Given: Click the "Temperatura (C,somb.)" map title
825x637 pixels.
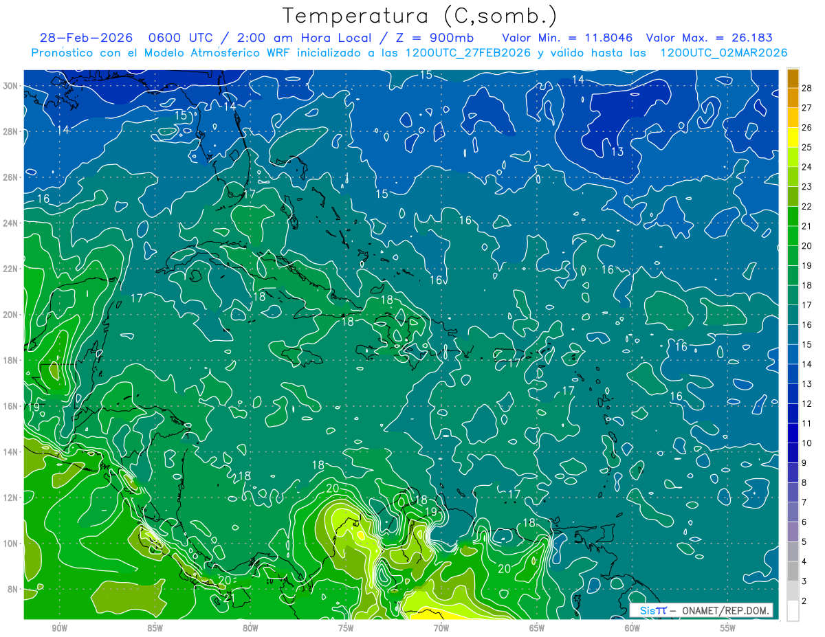Looking at the screenshot, I should [419, 15].
